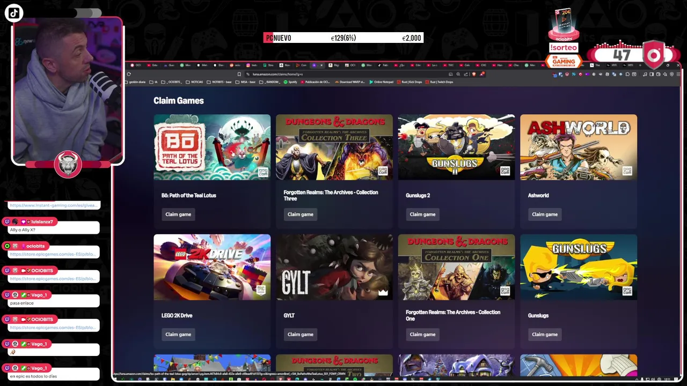The height and width of the screenshot is (386, 687).
Task: Click the TikTok logo on stream overlay
Action: click(x=14, y=13)
